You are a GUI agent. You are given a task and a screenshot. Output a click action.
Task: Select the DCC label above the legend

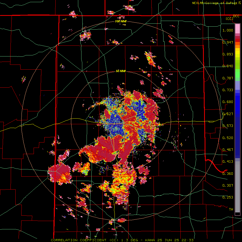coord(236,16)
